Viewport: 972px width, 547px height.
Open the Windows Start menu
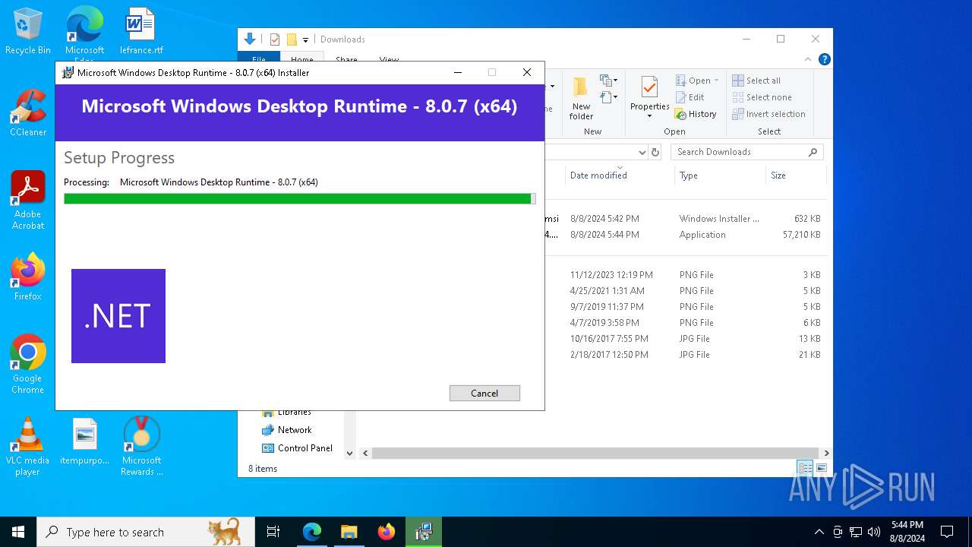click(18, 532)
